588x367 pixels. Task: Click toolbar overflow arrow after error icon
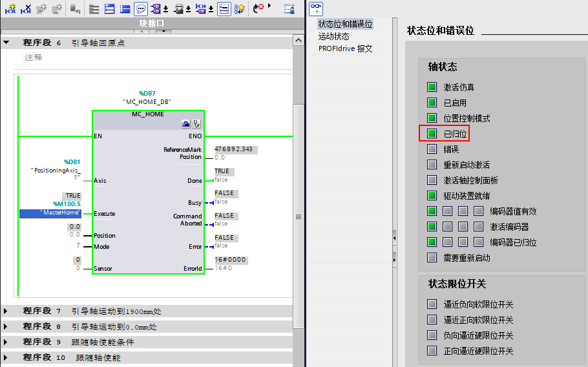269,6
